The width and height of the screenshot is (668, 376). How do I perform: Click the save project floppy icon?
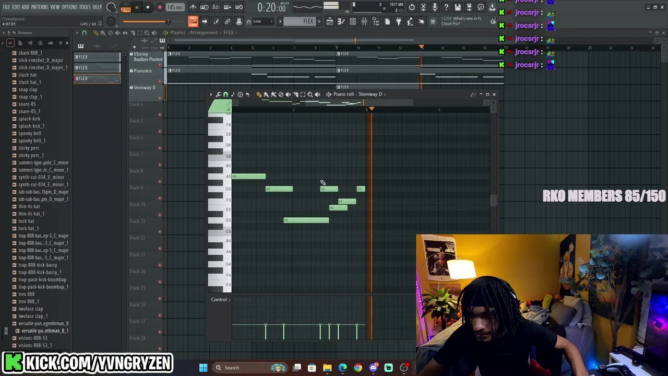tap(458, 7)
